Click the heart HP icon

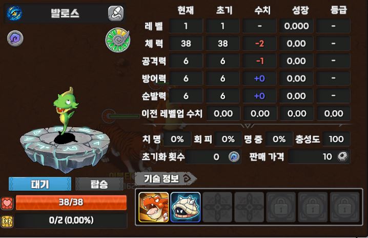tap(7, 203)
